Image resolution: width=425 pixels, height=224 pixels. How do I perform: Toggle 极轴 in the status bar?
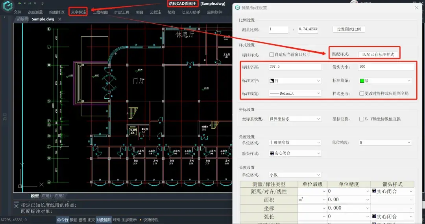(x=73, y=220)
